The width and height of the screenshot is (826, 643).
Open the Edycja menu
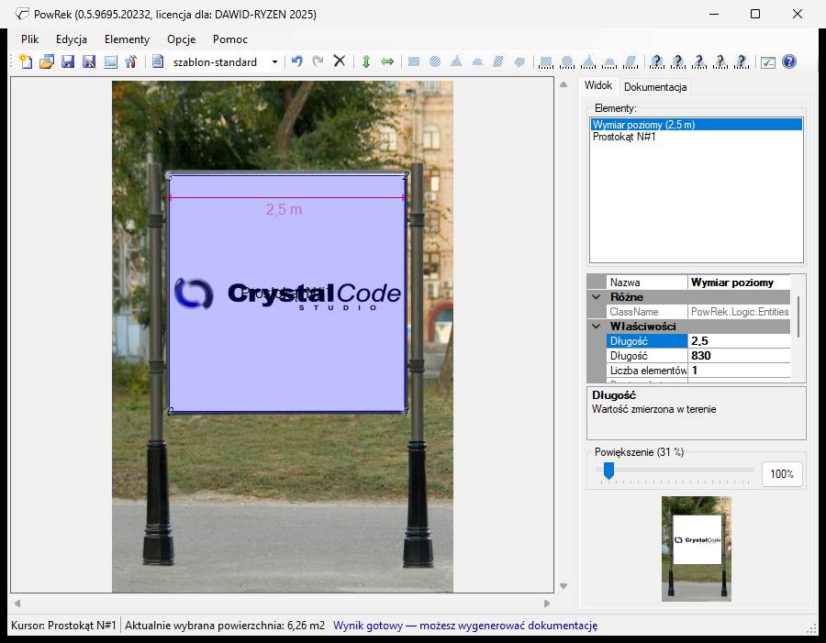(x=72, y=39)
